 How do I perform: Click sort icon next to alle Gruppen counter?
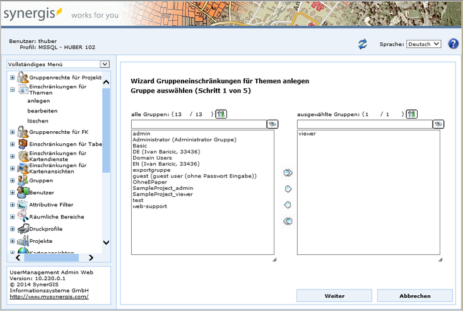pos(220,114)
